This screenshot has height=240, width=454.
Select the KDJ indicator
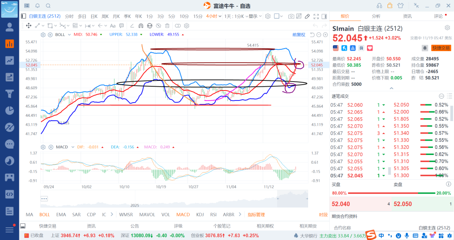pyautogui.click(x=200, y=214)
